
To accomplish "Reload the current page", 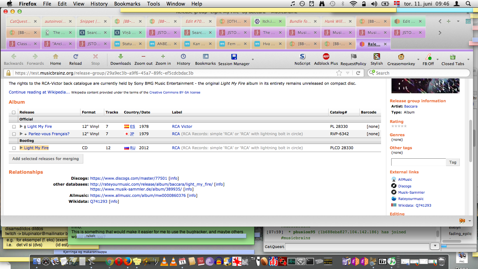I will [75, 56].
